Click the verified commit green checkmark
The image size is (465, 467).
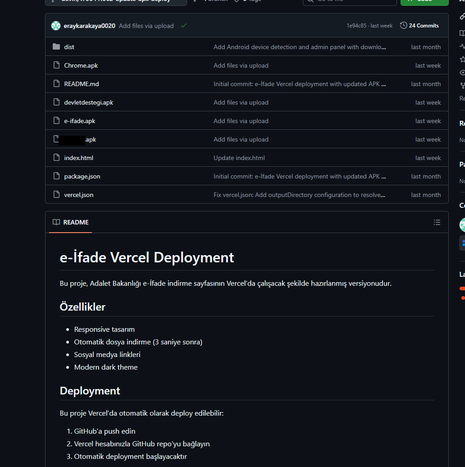pos(183,26)
